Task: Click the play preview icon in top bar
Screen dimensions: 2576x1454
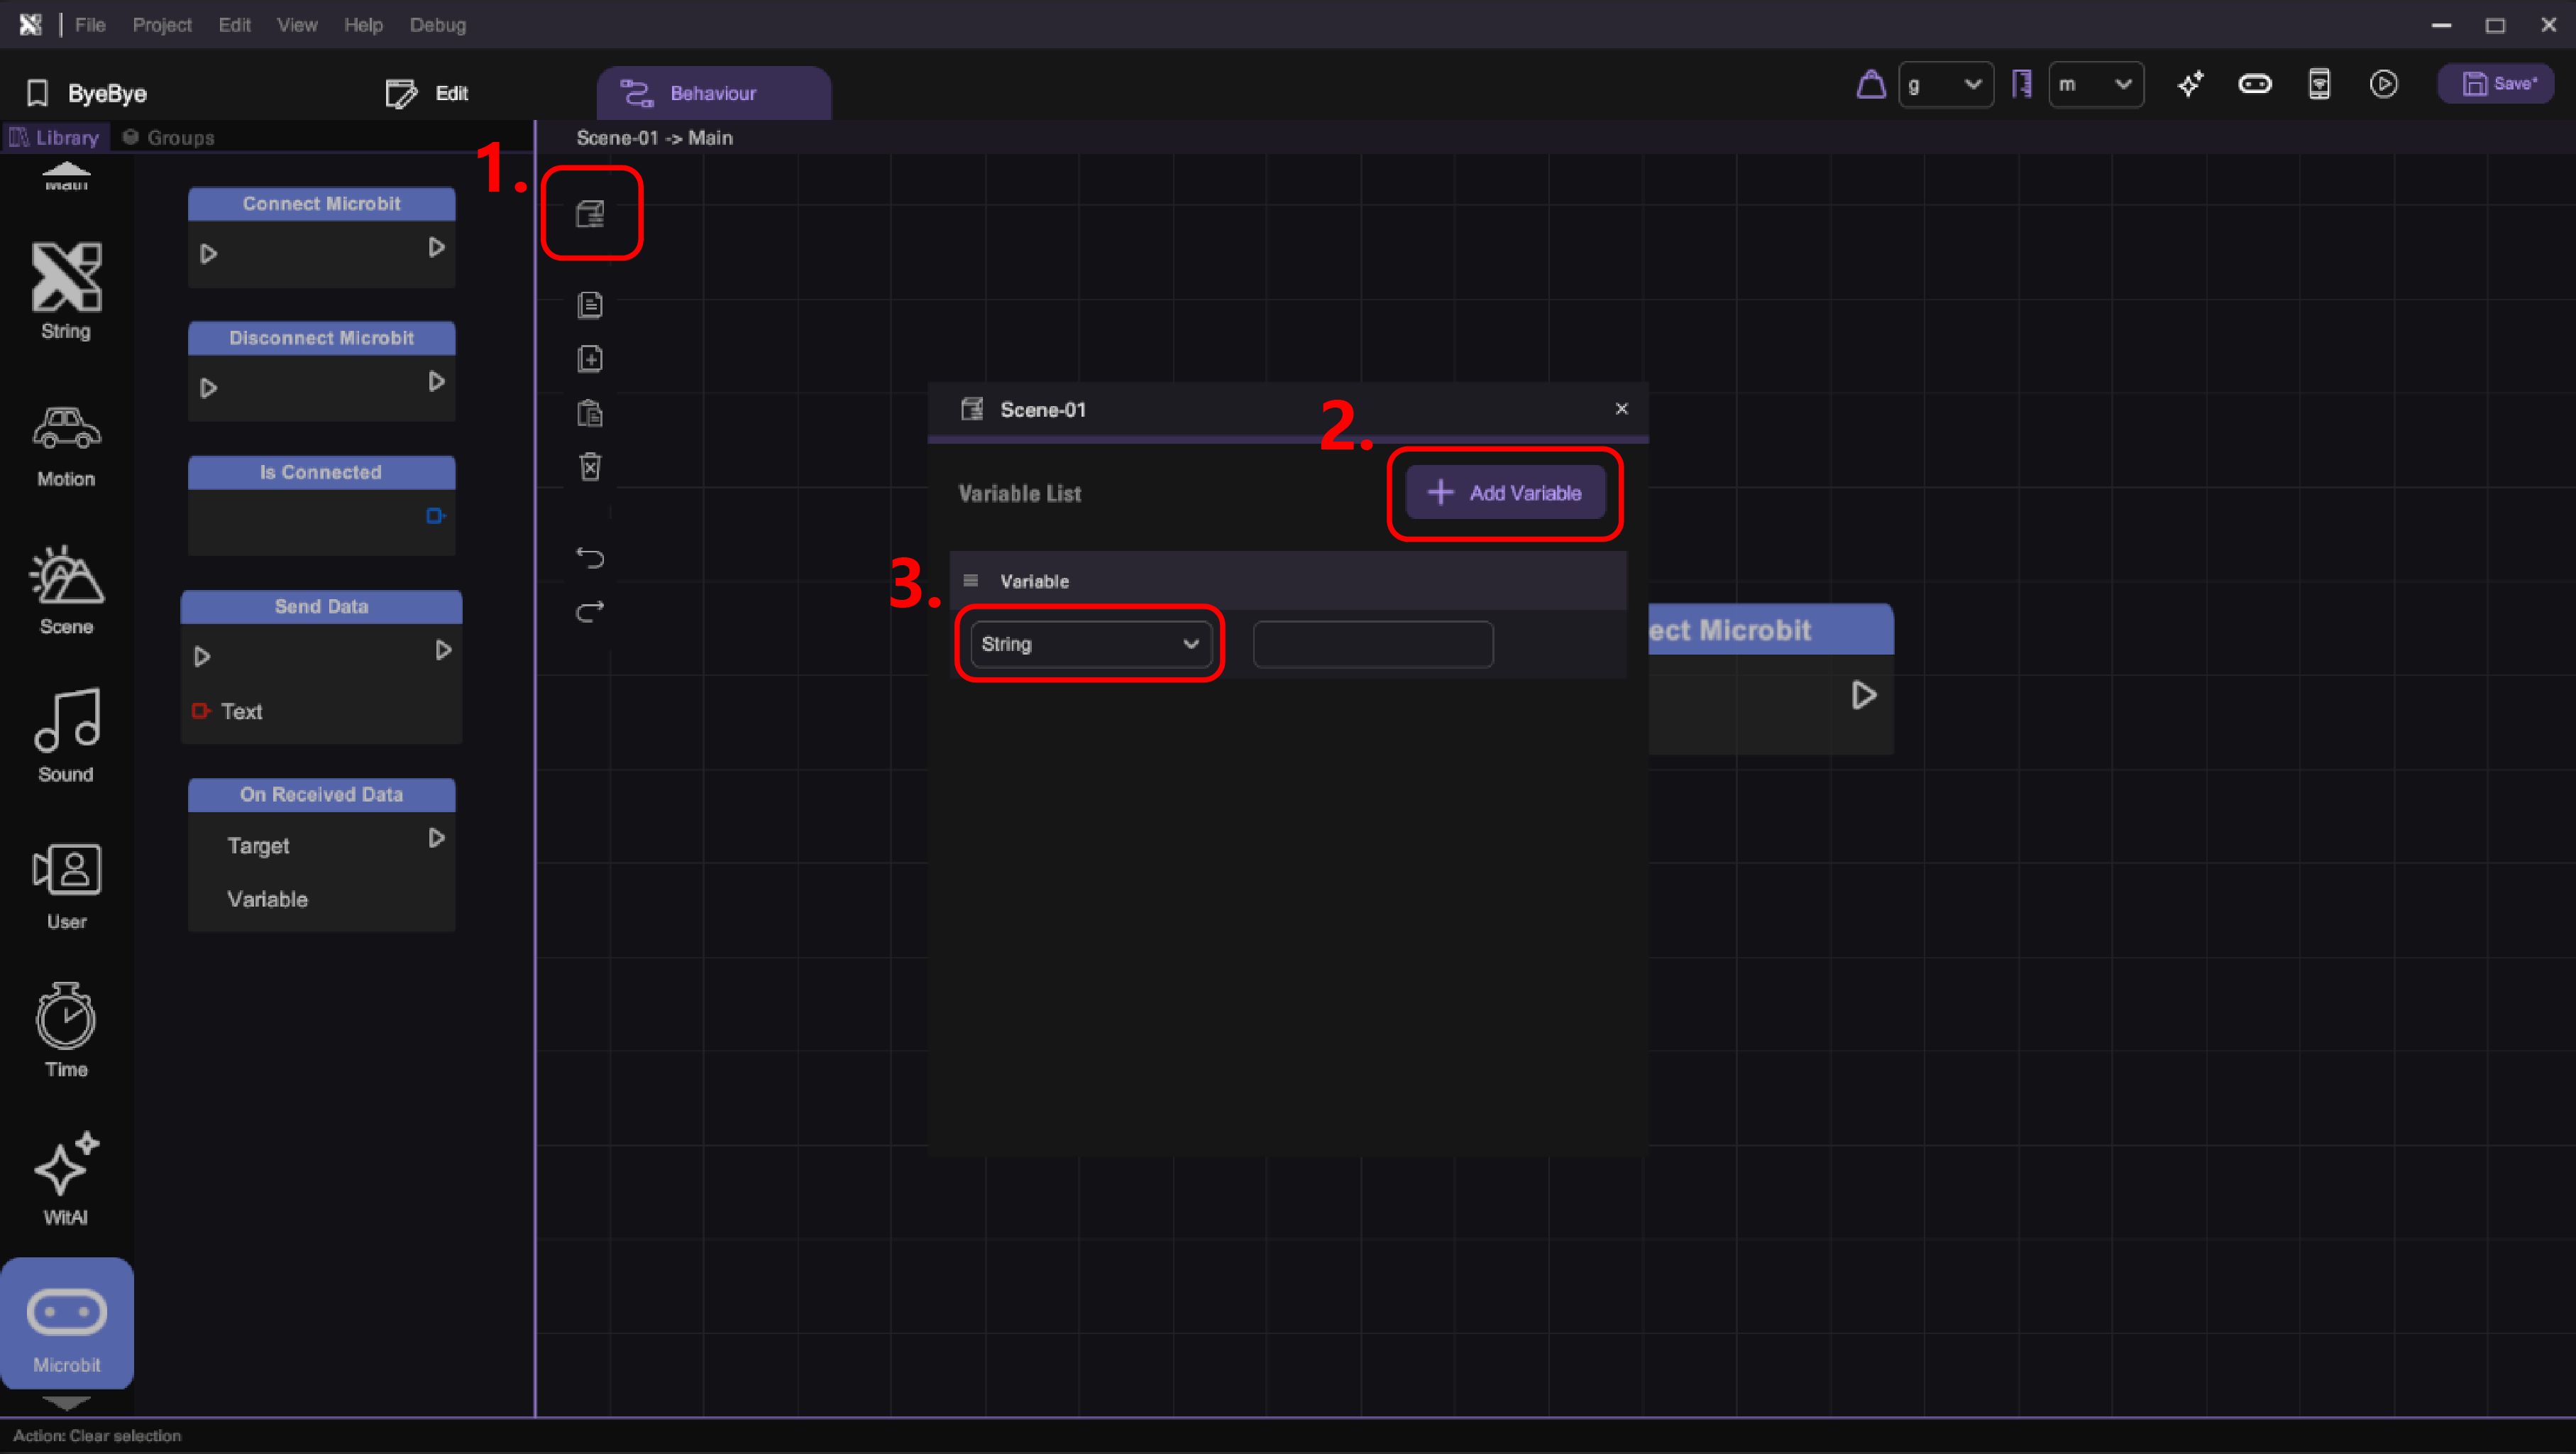Action: tap(2383, 84)
